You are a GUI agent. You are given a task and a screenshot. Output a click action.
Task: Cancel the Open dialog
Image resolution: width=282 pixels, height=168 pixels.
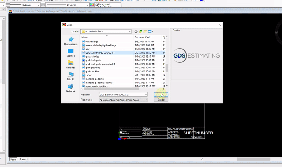click(x=161, y=100)
